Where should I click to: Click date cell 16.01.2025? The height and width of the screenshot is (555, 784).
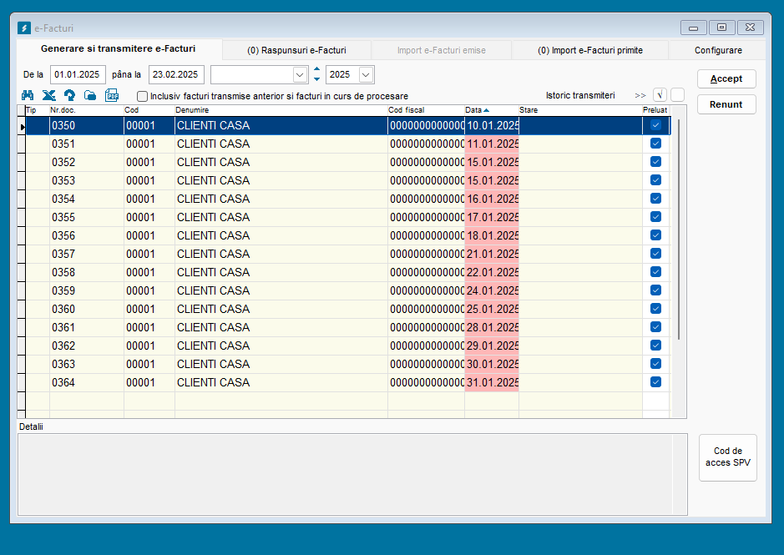click(x=492, y=199)
